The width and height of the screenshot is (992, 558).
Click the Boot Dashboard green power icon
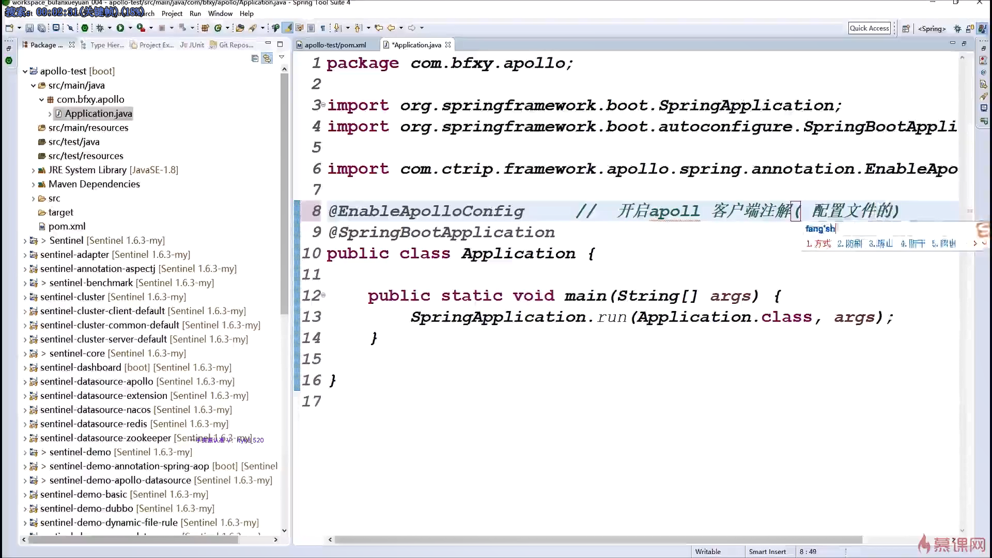pyautogui.click(x=85, y=28)
